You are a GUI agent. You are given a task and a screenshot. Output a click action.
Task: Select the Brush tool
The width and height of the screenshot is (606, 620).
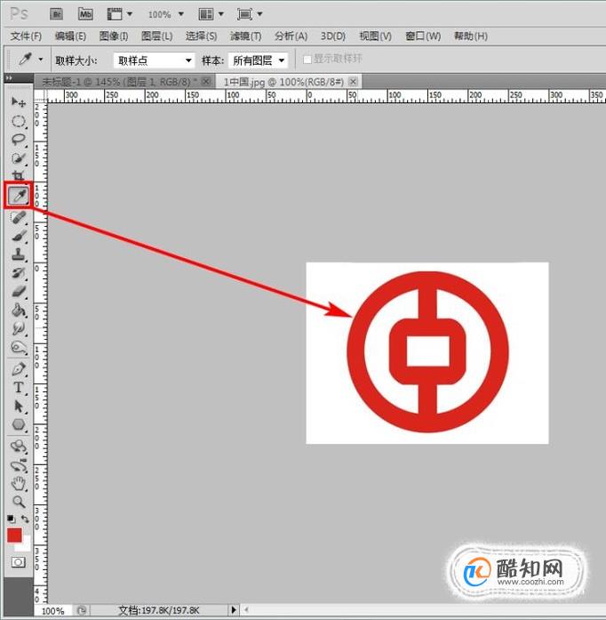pos(18,236)
